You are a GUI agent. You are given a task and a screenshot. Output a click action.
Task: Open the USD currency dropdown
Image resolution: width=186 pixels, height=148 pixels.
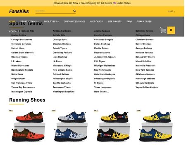click(x=172, y=12)
